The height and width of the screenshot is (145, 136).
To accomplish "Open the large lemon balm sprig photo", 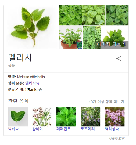I will (31, 27).
